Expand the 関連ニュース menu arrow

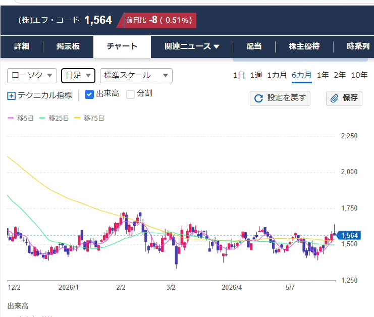tap(217, 46)
